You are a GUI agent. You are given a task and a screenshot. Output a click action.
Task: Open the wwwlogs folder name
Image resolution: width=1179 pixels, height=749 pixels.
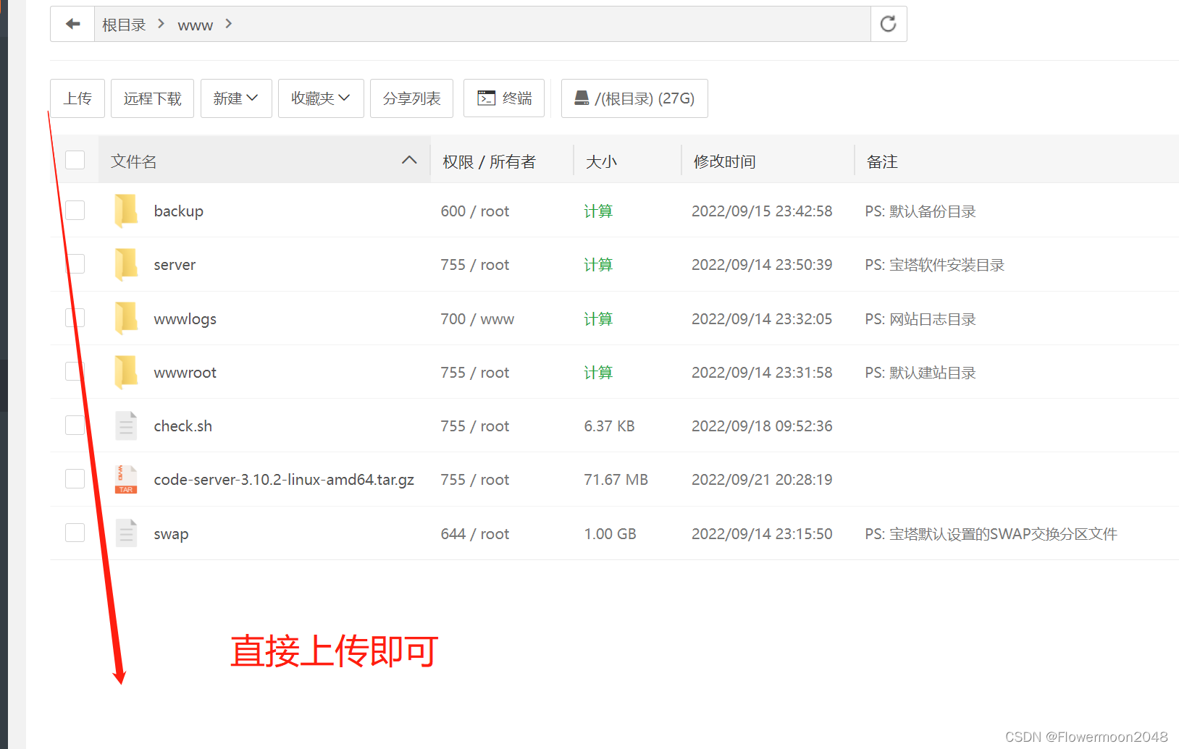(185, 319)
